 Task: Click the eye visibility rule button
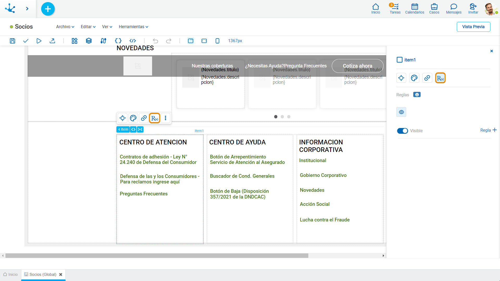pos(401,112)
